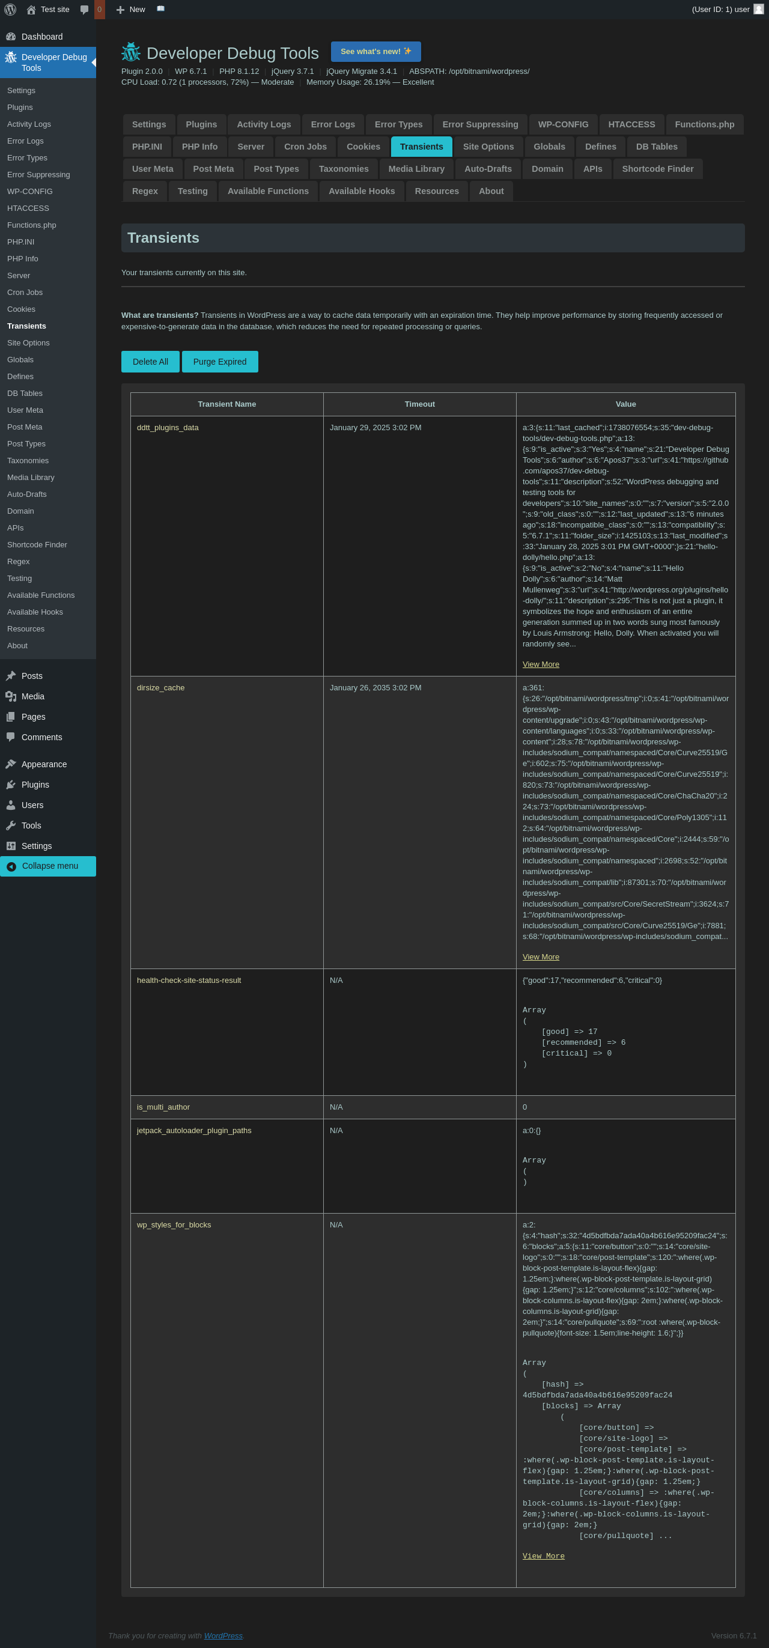Click the Posts pin icon in sidebar
Image resolution: width=769 pixels, height=1648 pixels.
tap(11, 677)
